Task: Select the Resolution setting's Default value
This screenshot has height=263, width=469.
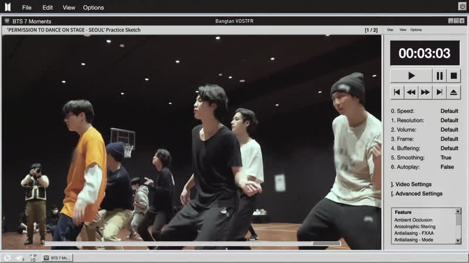Action: tap(449, 120)
